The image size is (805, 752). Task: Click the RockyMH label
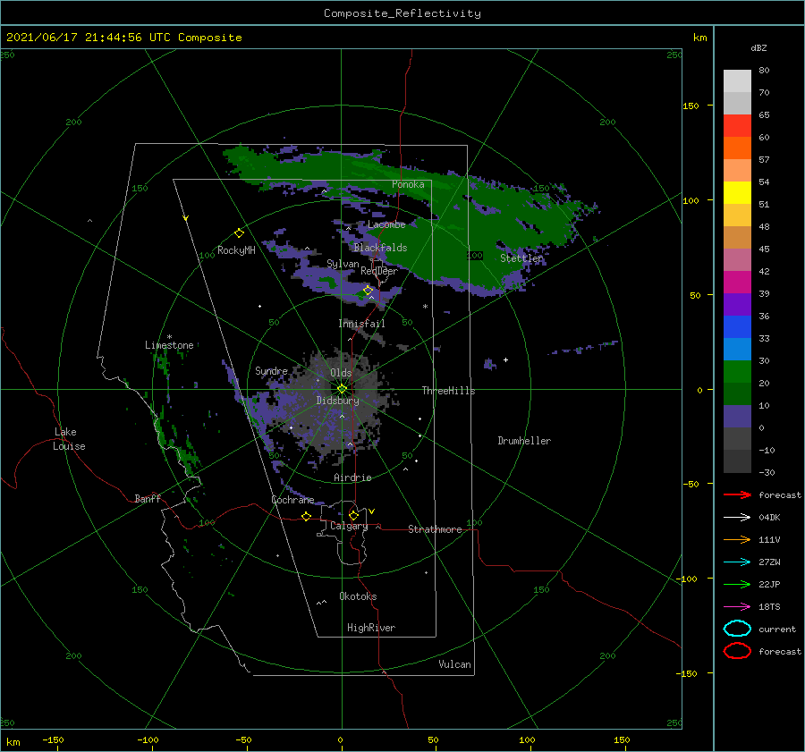[236, 250]
